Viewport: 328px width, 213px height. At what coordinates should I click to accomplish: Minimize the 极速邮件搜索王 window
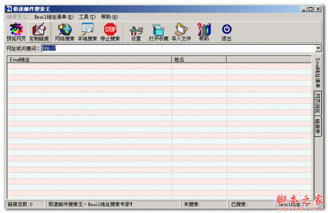(x=304, y=9)
